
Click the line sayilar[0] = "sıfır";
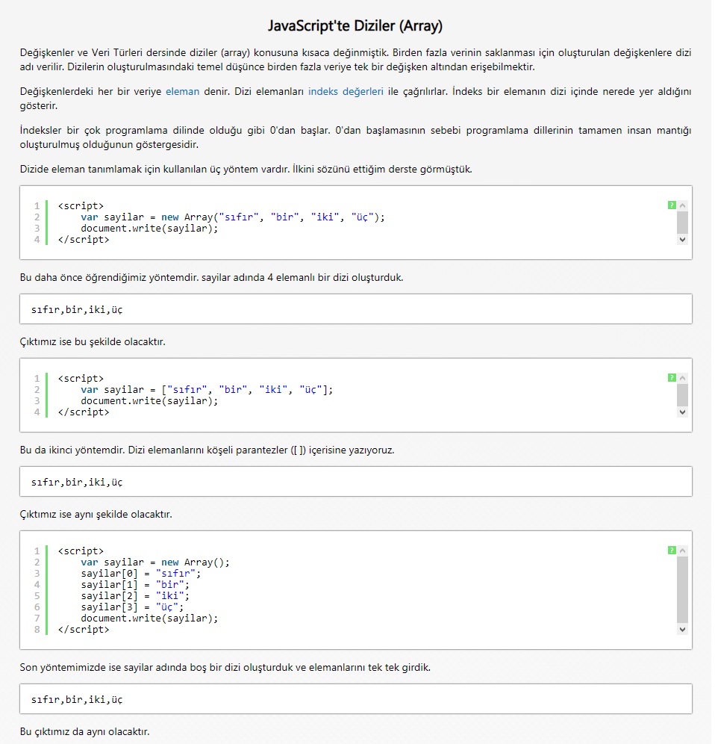(x=141, y=574)
